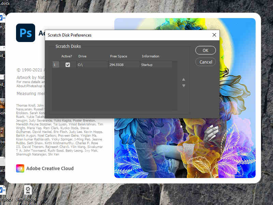Screen dimensions: 273x205
Task: Click the Active? column header
Action: [x=67, y=56]
